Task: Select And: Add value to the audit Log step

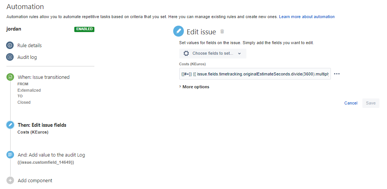Action: (x=51, y=155)
